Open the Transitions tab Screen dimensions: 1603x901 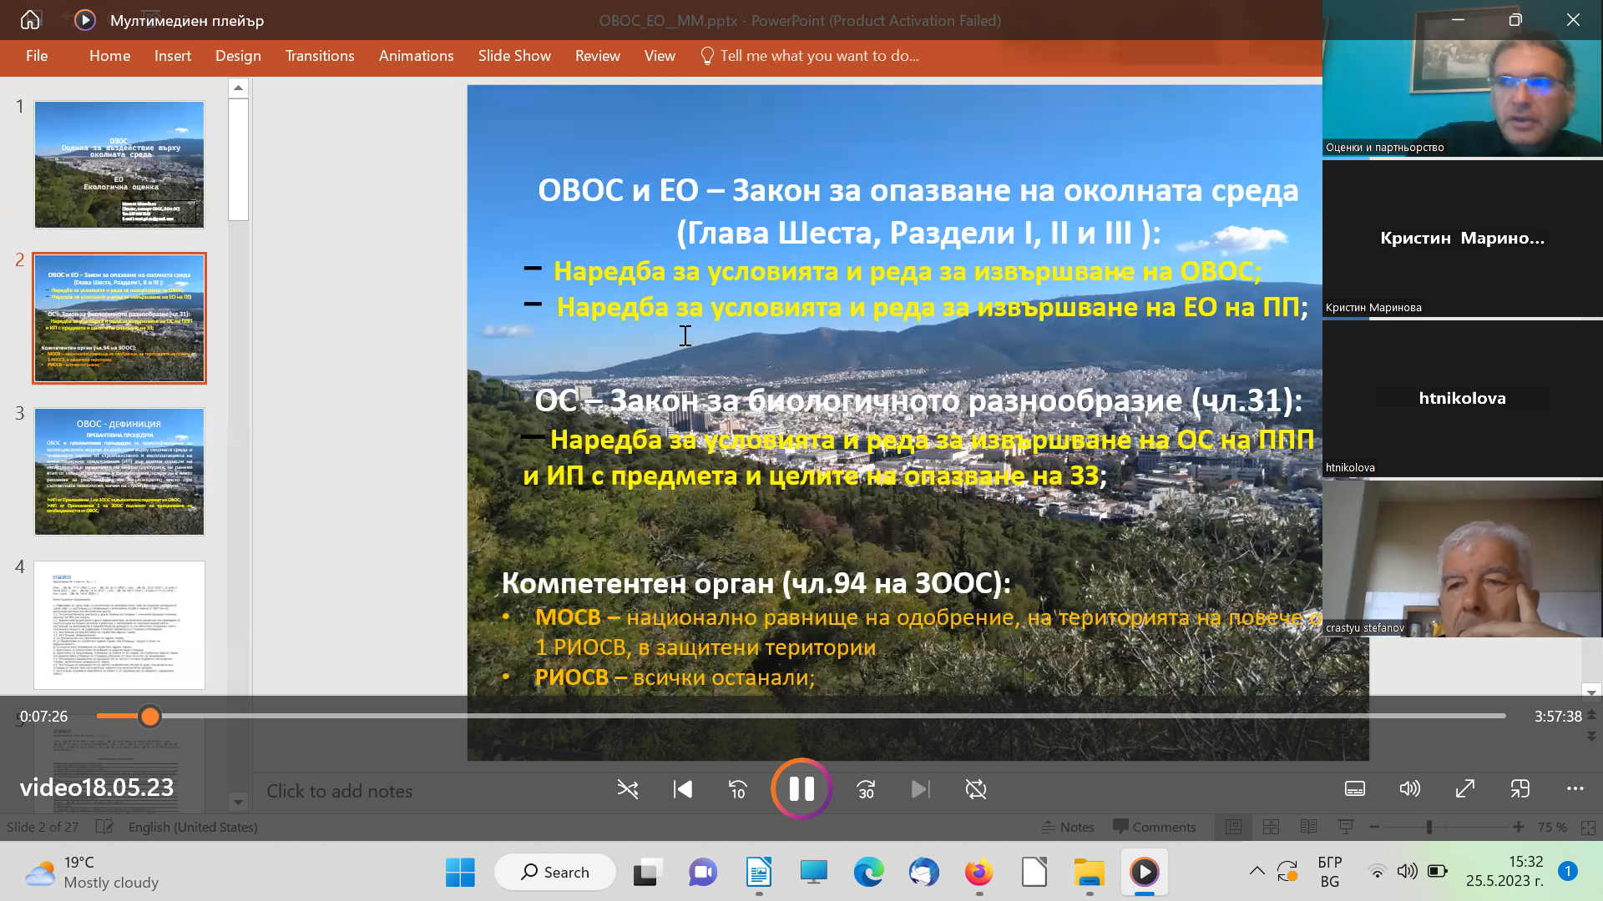tap(320, 56)
